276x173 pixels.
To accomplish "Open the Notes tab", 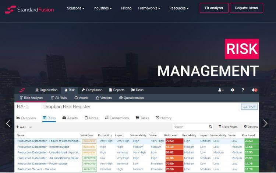I will pyautogui.click(x=91, y=118).
